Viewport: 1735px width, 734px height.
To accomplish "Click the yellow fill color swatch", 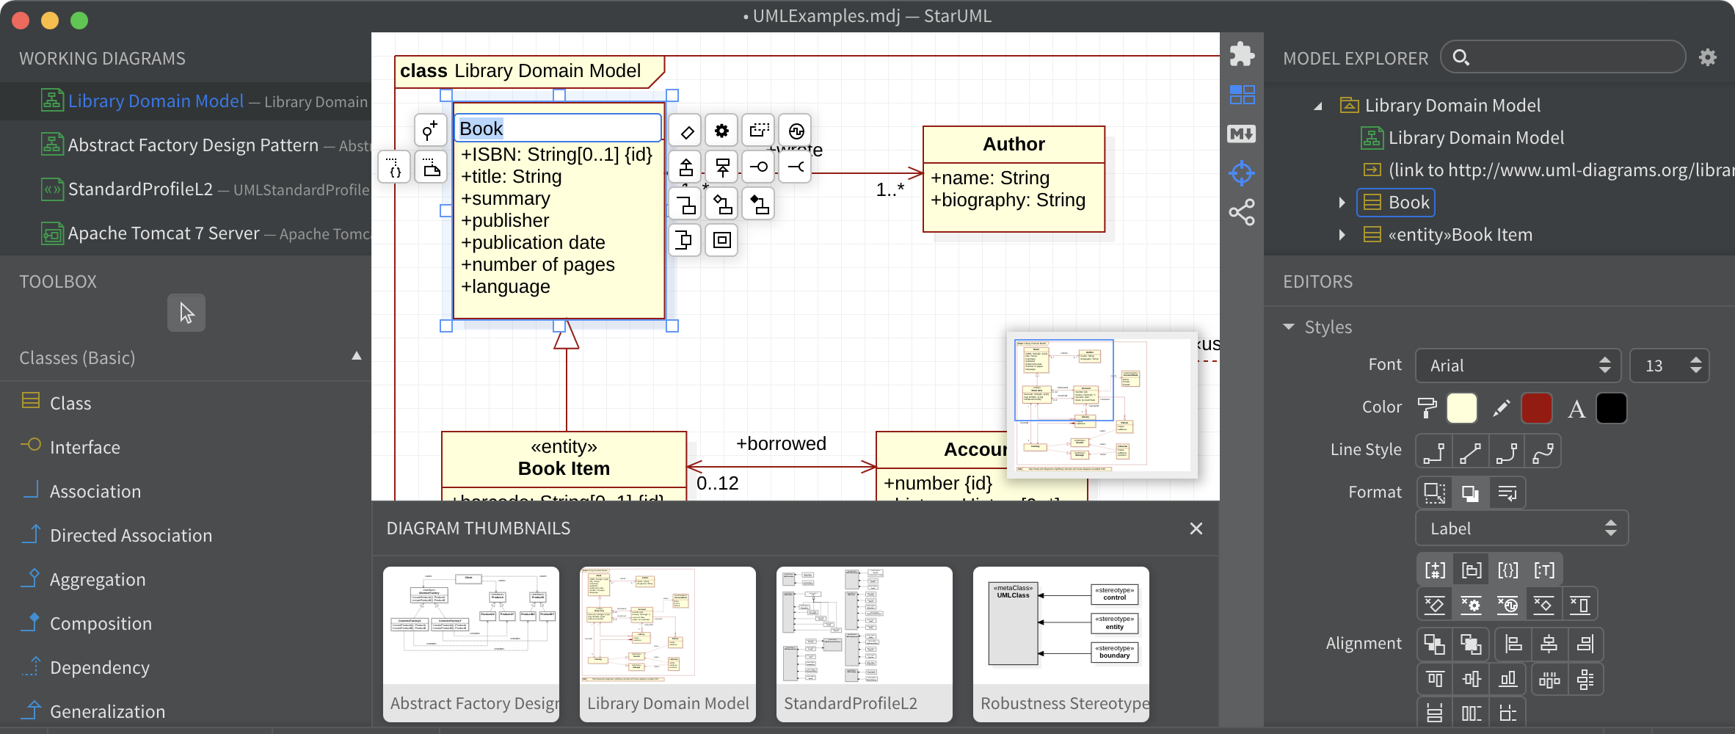I will point(1461,408).
